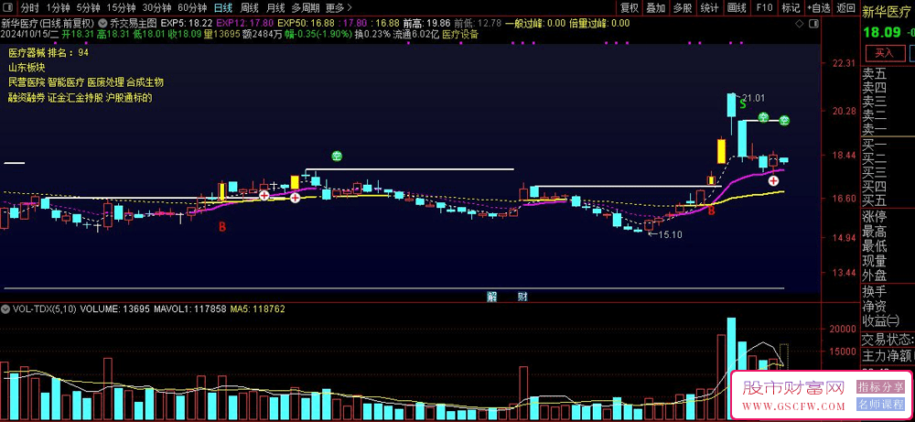Select the 日线 daily tab

[x=222, y=8]
